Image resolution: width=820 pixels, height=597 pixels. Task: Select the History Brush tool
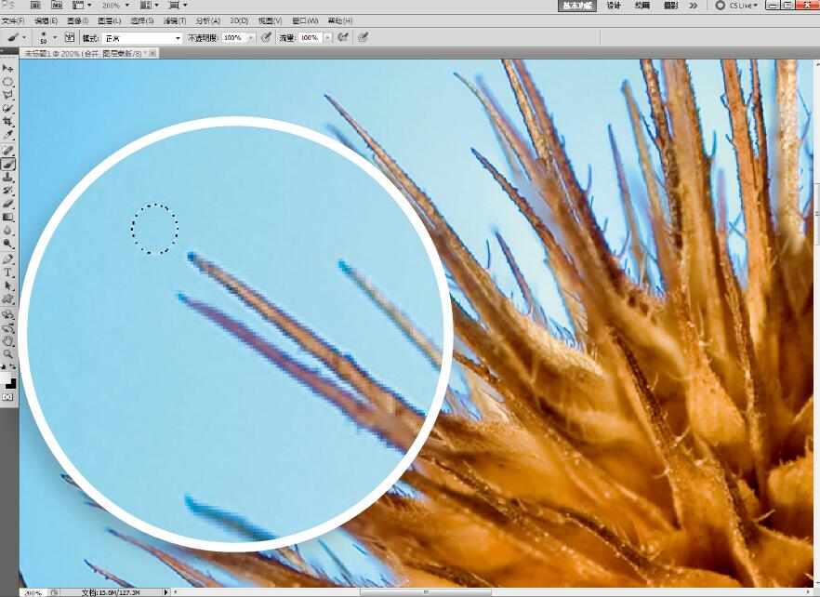click(x=7, y=191)
